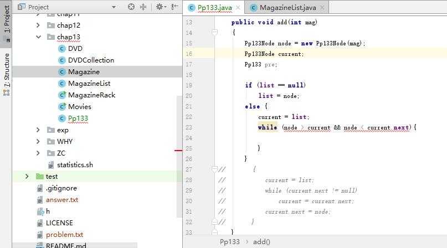Click the statistics.sh file icon
Image resolution: width=447 pixels, height=248 pixels.
(x=51, y=165)
